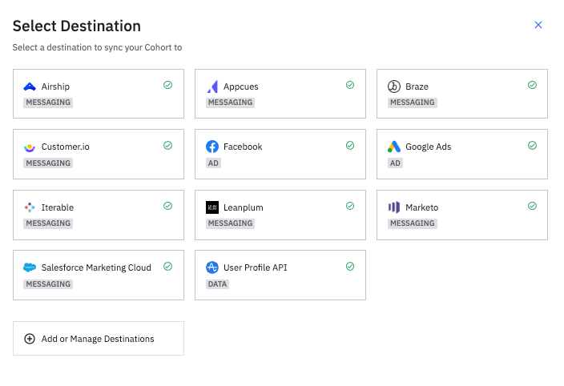
Task: Click the Appcues logo icon
Action: coord(212,86)
